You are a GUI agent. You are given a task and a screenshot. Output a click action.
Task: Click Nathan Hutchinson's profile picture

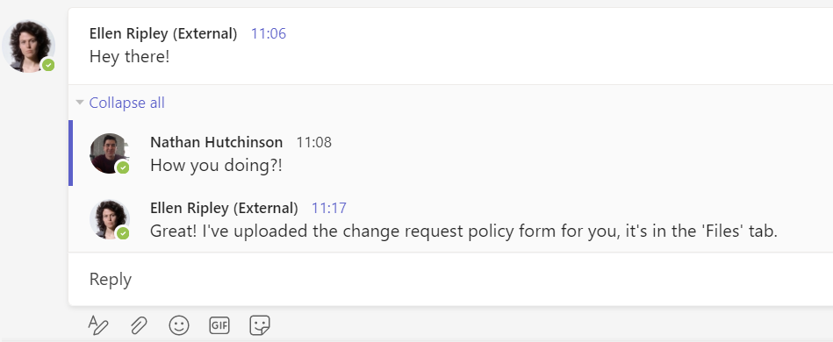[x=110, y=153]
